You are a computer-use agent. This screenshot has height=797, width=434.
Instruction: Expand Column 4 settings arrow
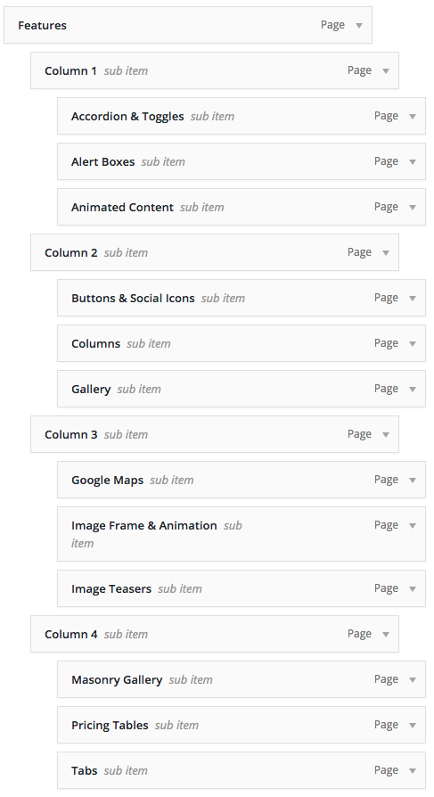(x=386, y=635)
